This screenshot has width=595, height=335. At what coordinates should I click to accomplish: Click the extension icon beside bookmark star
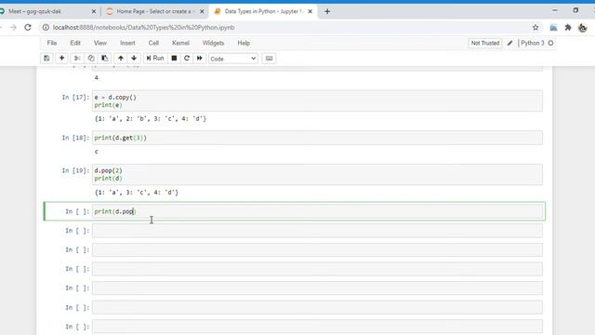click(x=554, y=27)
